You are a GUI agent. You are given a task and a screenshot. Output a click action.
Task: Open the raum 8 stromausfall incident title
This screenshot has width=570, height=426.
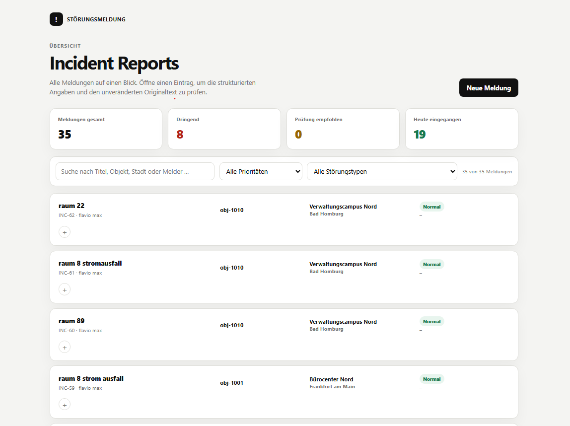[90, 263]
